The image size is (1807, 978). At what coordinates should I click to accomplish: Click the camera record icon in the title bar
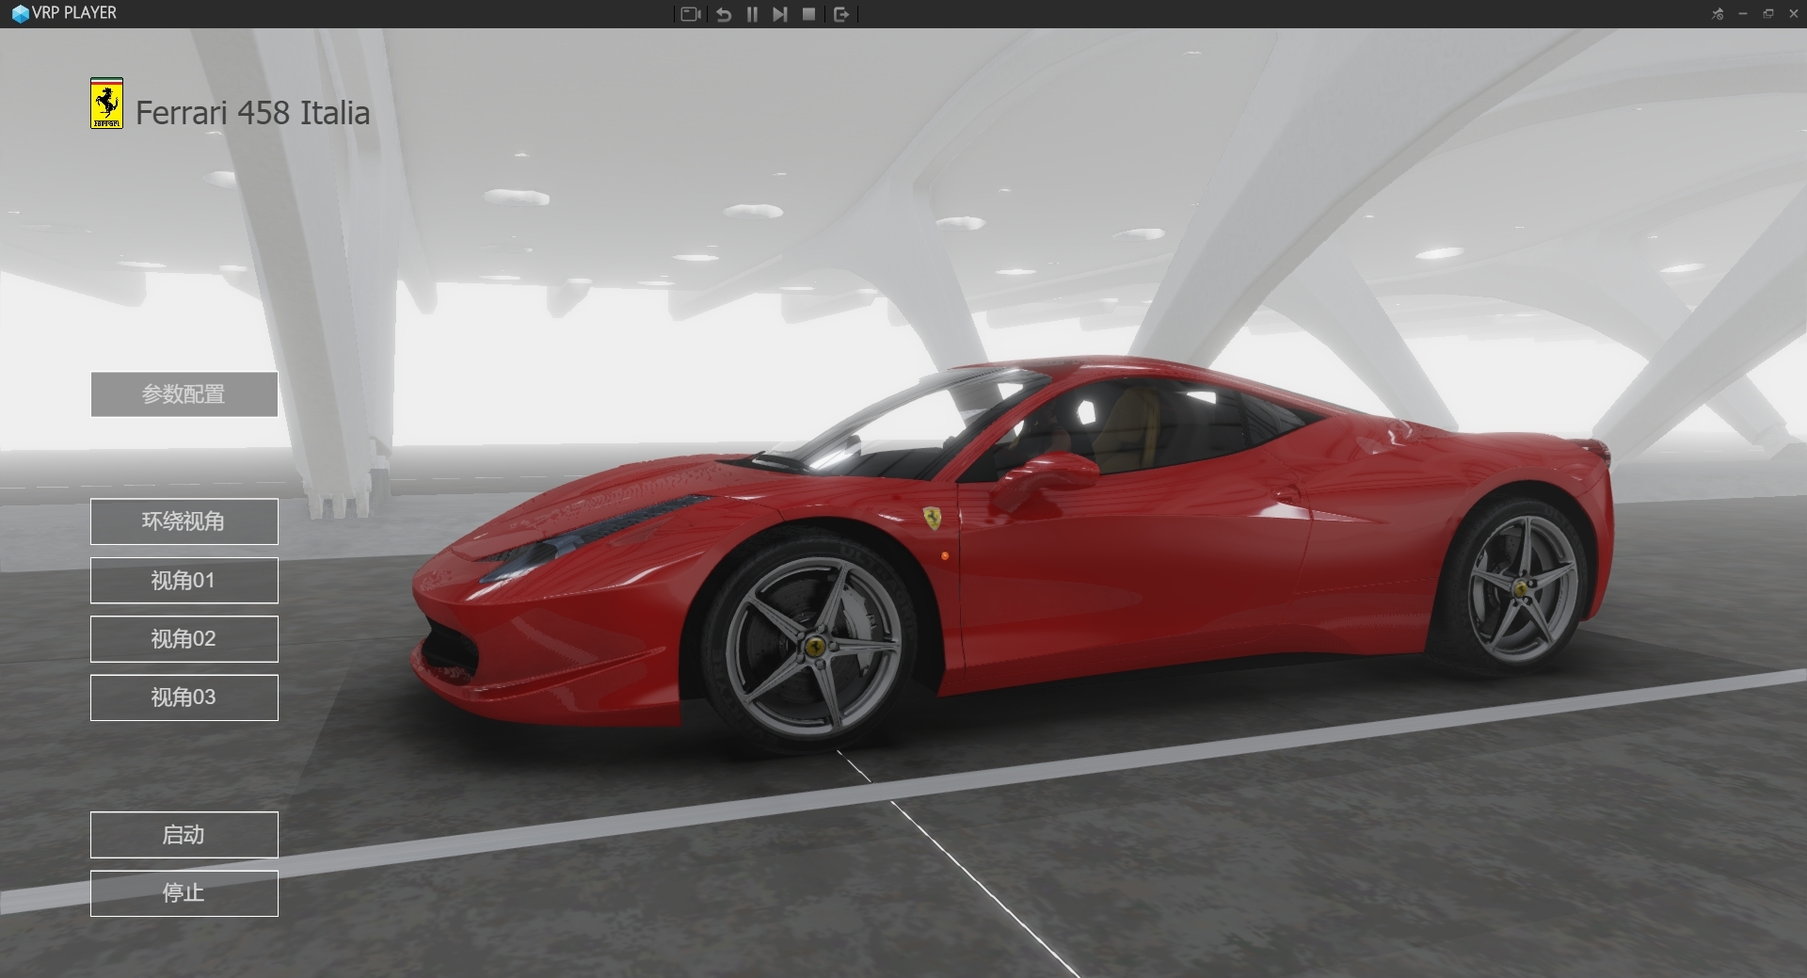pos(691,14)
